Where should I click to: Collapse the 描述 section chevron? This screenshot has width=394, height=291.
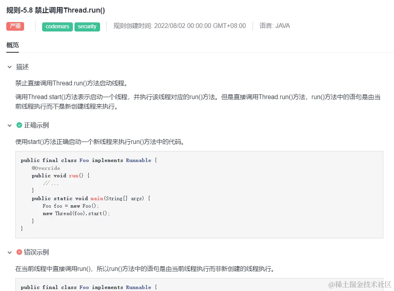pyautogui.click(x=9, y=67)
